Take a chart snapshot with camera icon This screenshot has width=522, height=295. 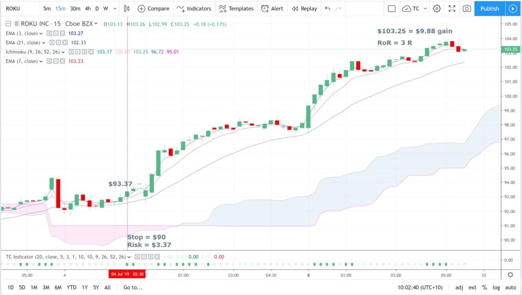click(x=467, y=9)
